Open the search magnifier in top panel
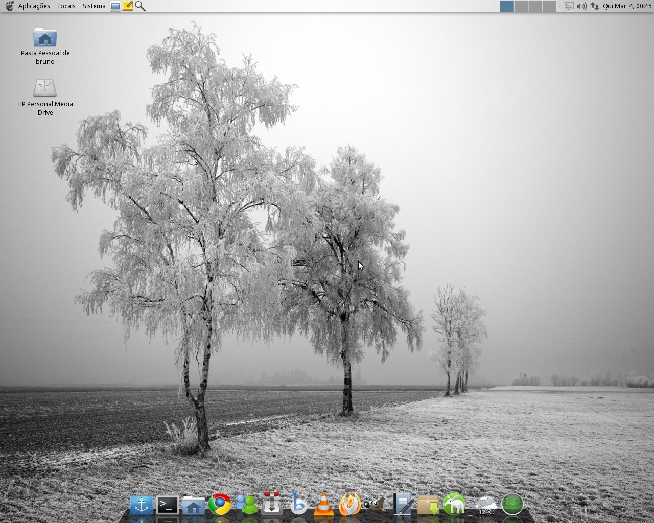The image size is (654, 523). click(x=140, y=6)
